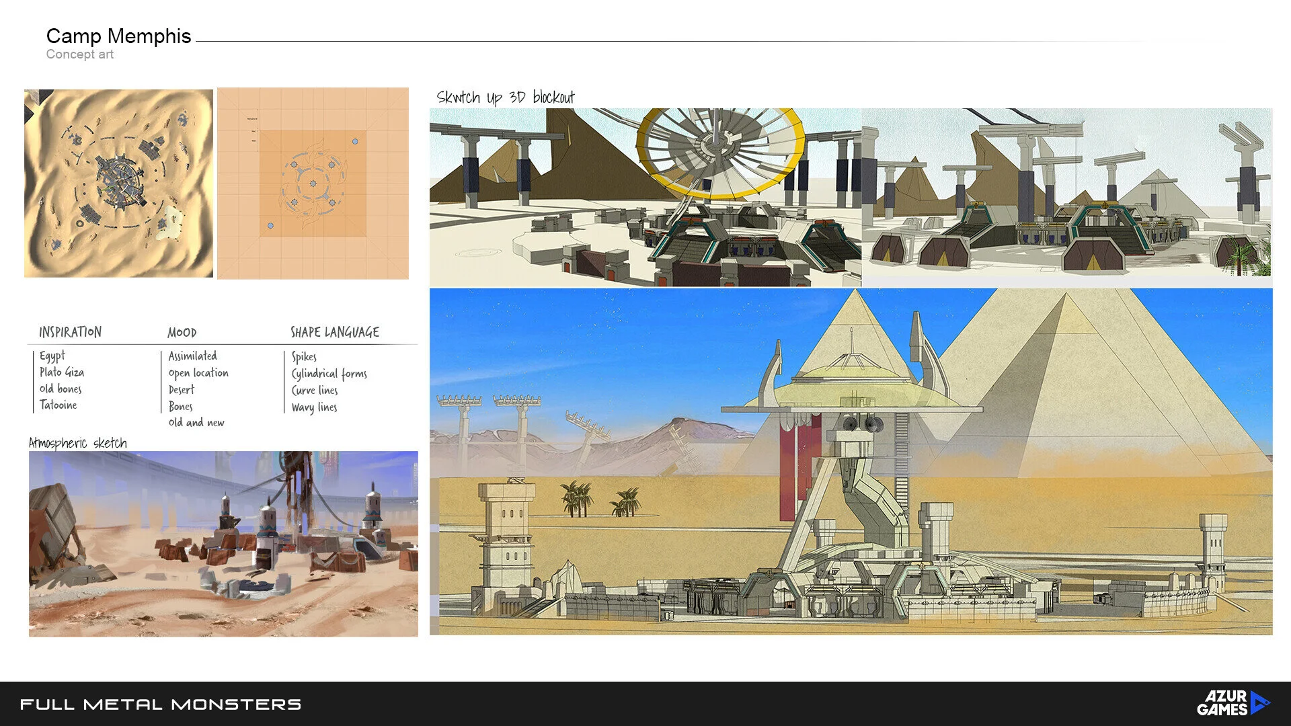Click the Plato Giza inspiration entry
The height and width of the screenshot is (726, 1291).
click(61, 372)
